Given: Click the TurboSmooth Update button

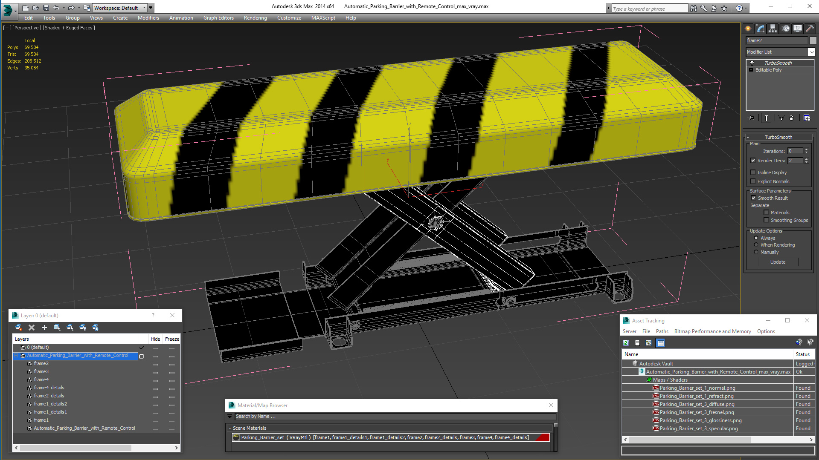Looking at the screenshot, I should tap(778, 262).
